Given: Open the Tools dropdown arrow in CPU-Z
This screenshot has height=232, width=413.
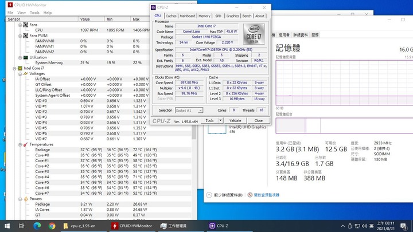Looking at the screenshot, I should tap(220, 120).
